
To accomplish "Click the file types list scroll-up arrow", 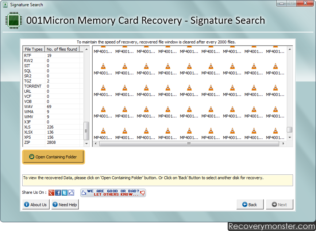I will 86,49.
